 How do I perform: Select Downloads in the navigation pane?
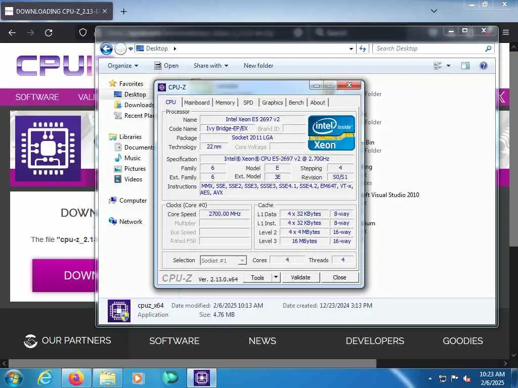139,105
